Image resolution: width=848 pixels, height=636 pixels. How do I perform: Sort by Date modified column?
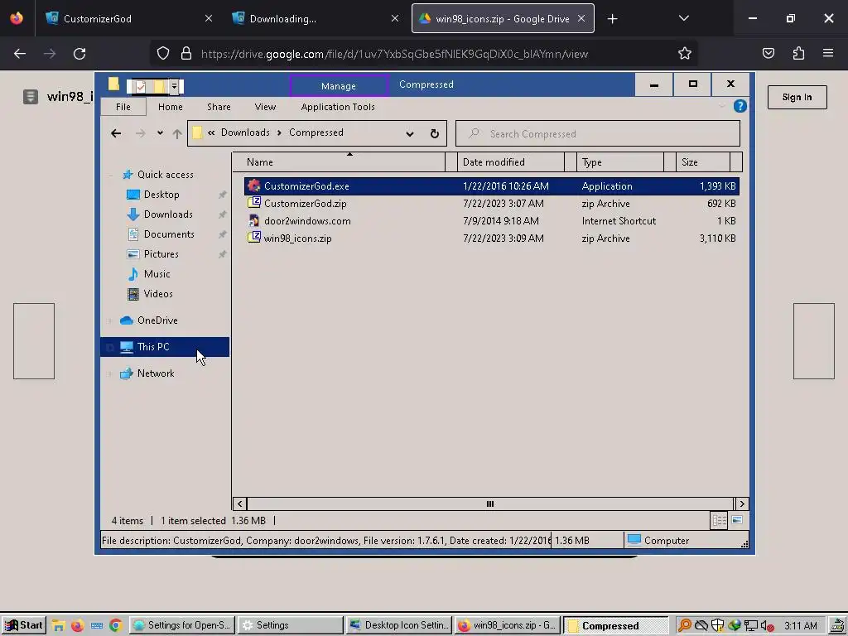510,162
